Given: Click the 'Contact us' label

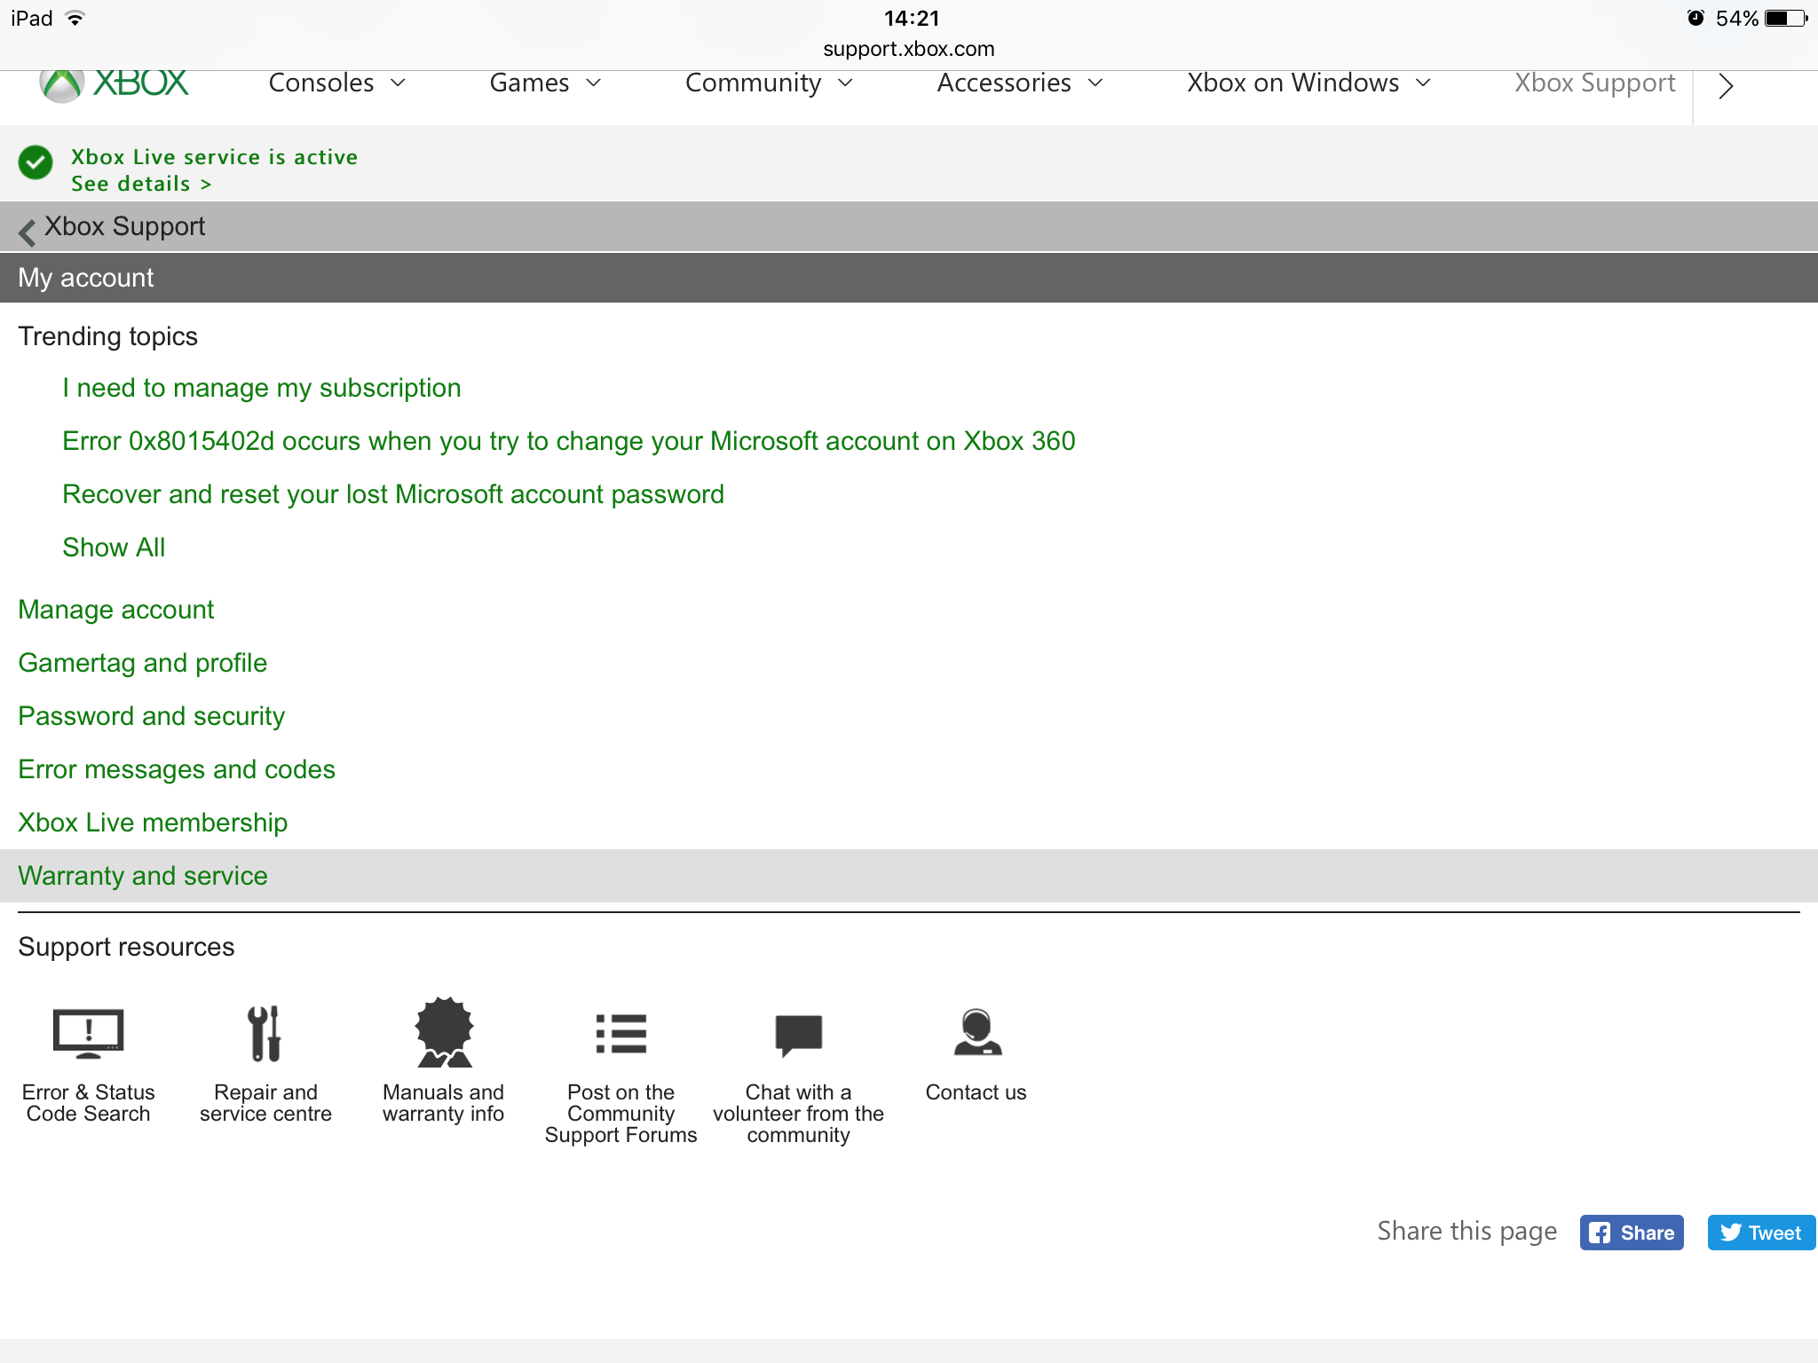Looking at the screenshot, I should point(976,1092).
